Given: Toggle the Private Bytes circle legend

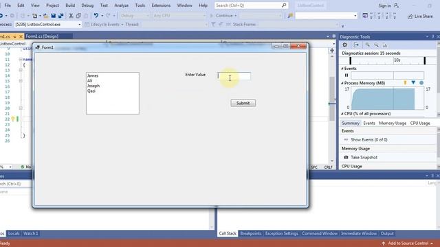Looking at the screenshot, I should pos(421,83).
